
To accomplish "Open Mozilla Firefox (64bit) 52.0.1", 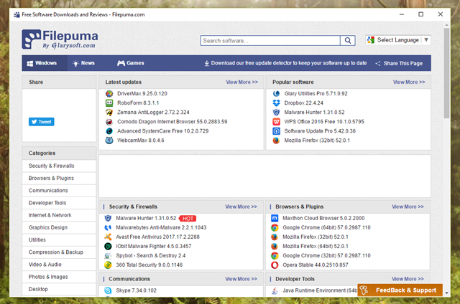I will coord(316,247).
